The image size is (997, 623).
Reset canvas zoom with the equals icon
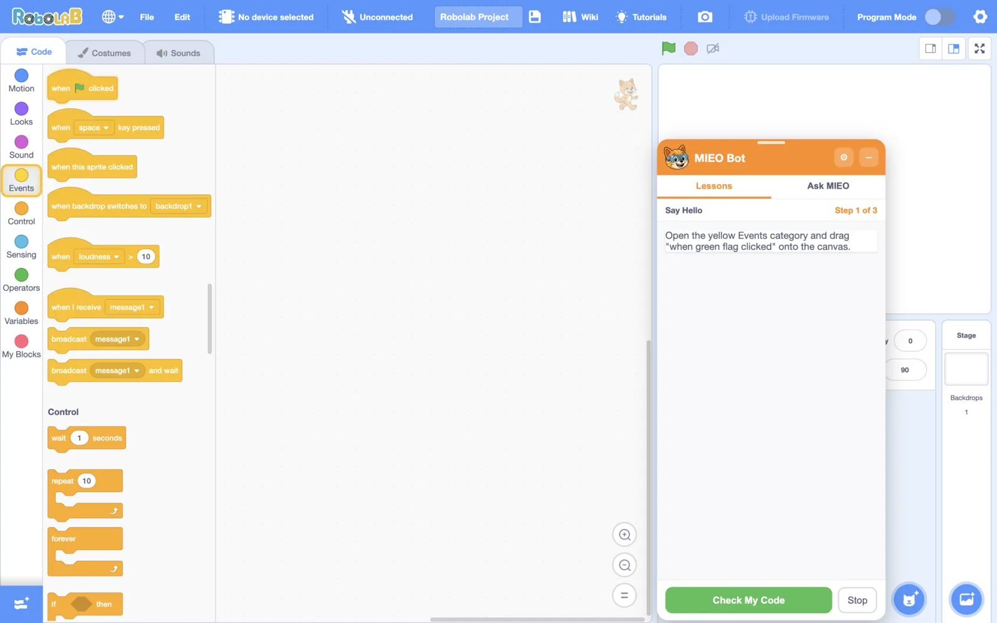(624, 596)
